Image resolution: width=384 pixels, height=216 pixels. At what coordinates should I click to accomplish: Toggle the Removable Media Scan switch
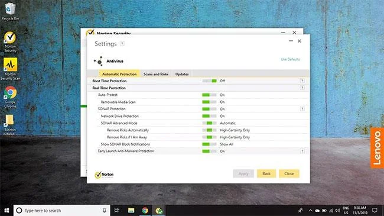pyautogui.click(x=209, y=102)
